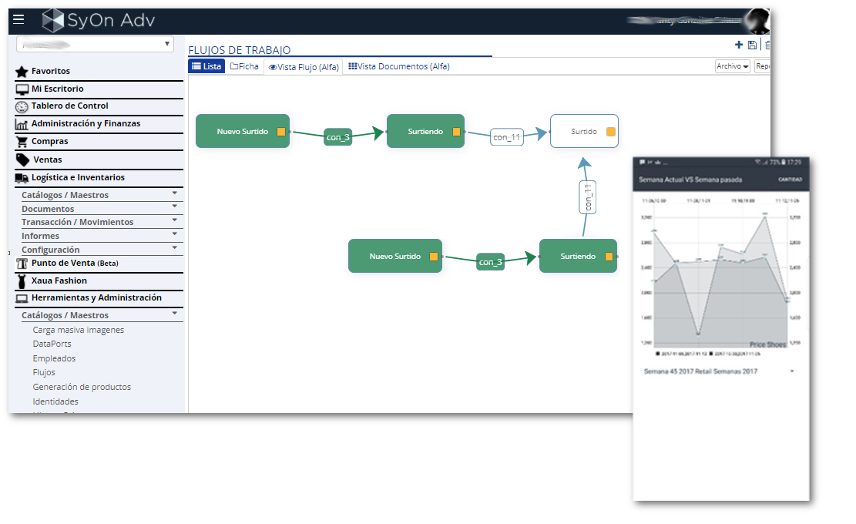The image size is (856, 524).
Task: Click orange square on white Surtido node
Action: [611, 132]
